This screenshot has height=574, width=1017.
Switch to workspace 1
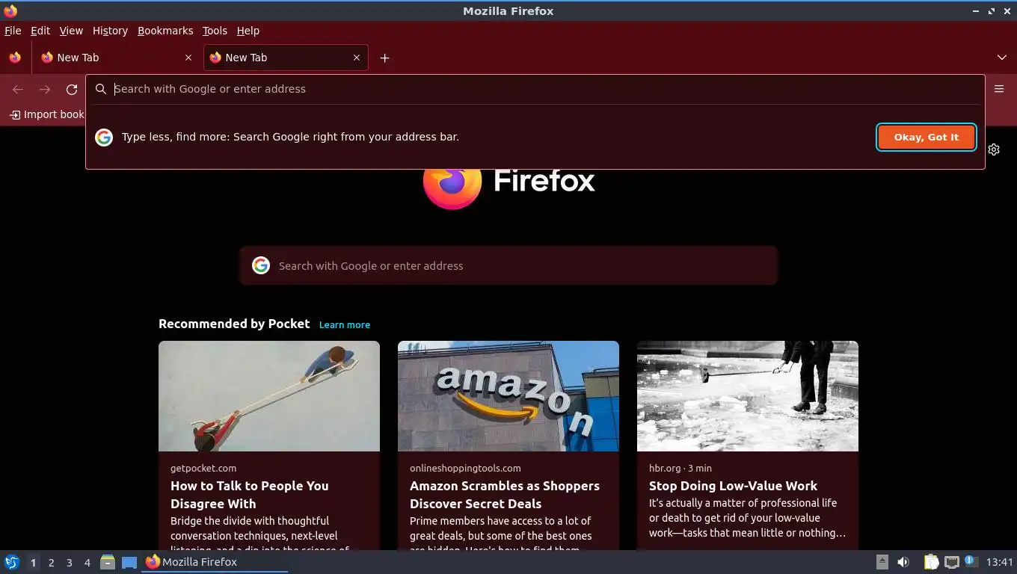pos(33,563)
